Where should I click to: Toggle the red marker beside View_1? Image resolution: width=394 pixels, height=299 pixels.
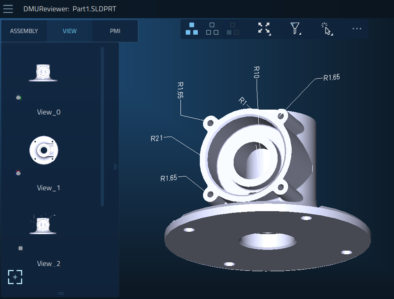click(18, 173)
